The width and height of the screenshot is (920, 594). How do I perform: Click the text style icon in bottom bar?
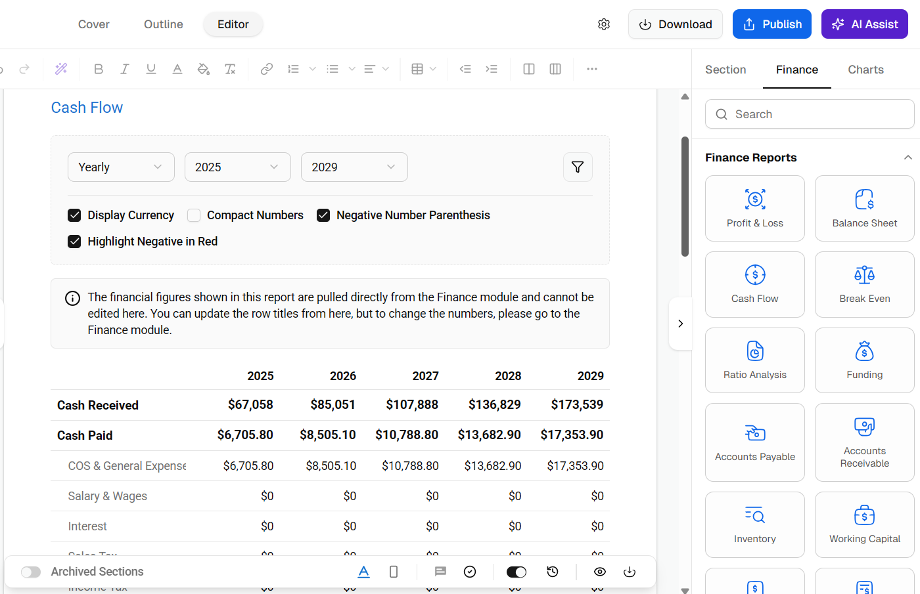[363, 572]
